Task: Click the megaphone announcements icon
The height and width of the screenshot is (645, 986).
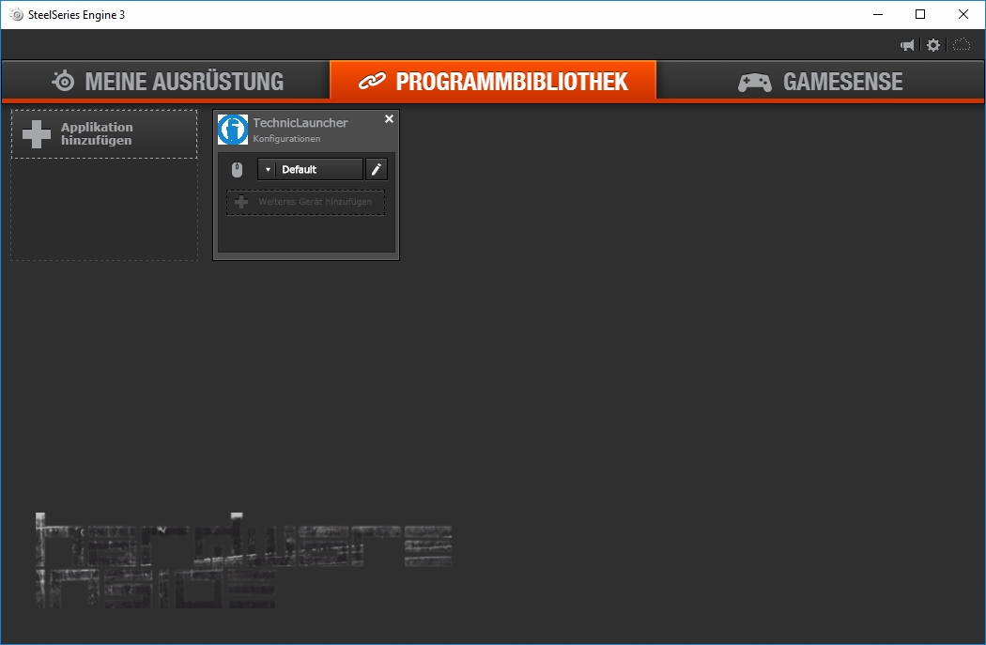Action: click(x=907, y=45)
